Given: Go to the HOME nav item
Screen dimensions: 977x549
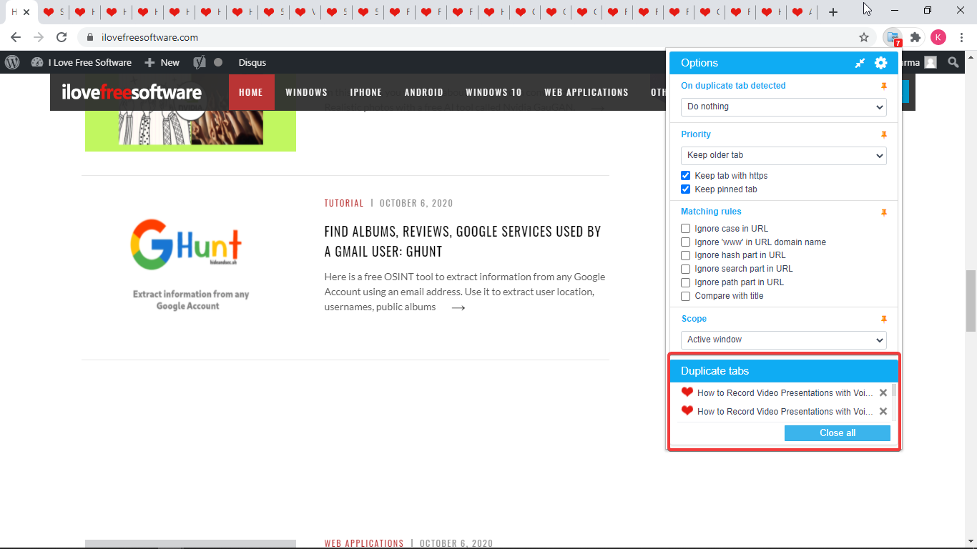Looking at the screenshot, I should [251, 92].
